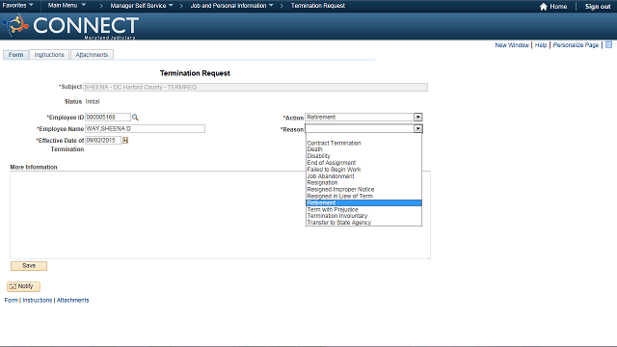Screen dimensions: 617x347
Task: Switch to the Instructions tab
Action: coord(49,55)
